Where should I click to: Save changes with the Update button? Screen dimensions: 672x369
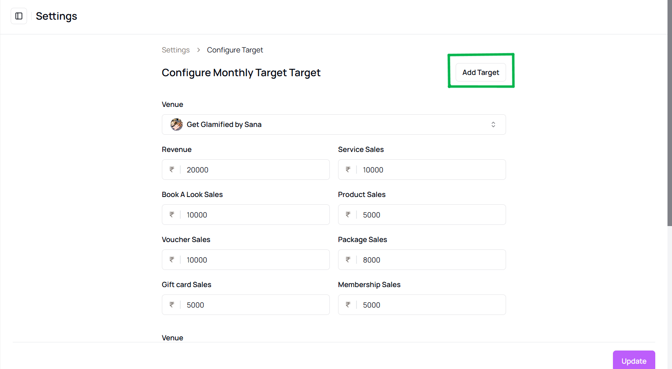pyautogui.click(x=634, y=360)
